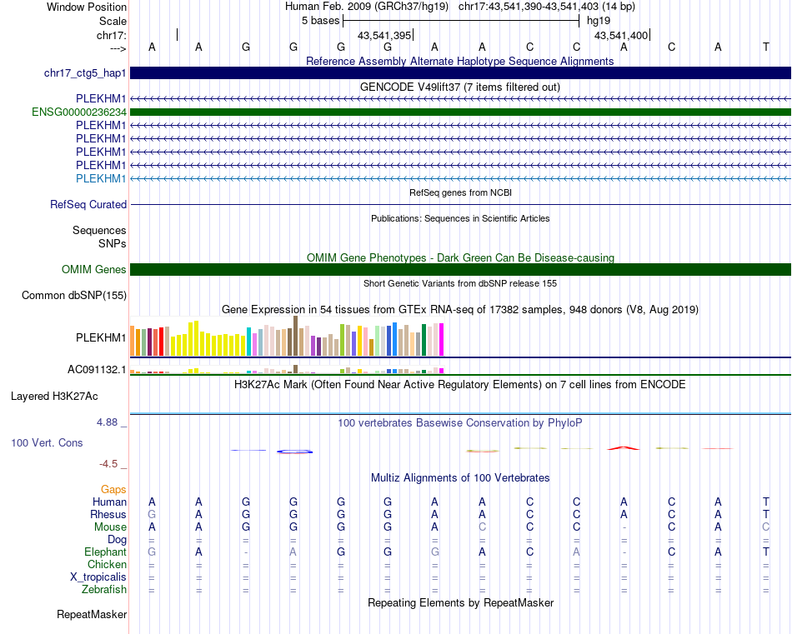Click the ENSG00000236234 green gene bar

point(460,112)
